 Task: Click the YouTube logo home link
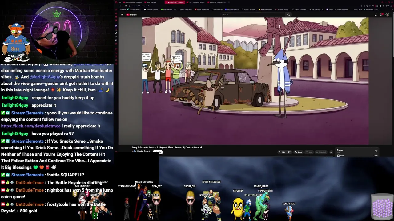coord(131,14)
